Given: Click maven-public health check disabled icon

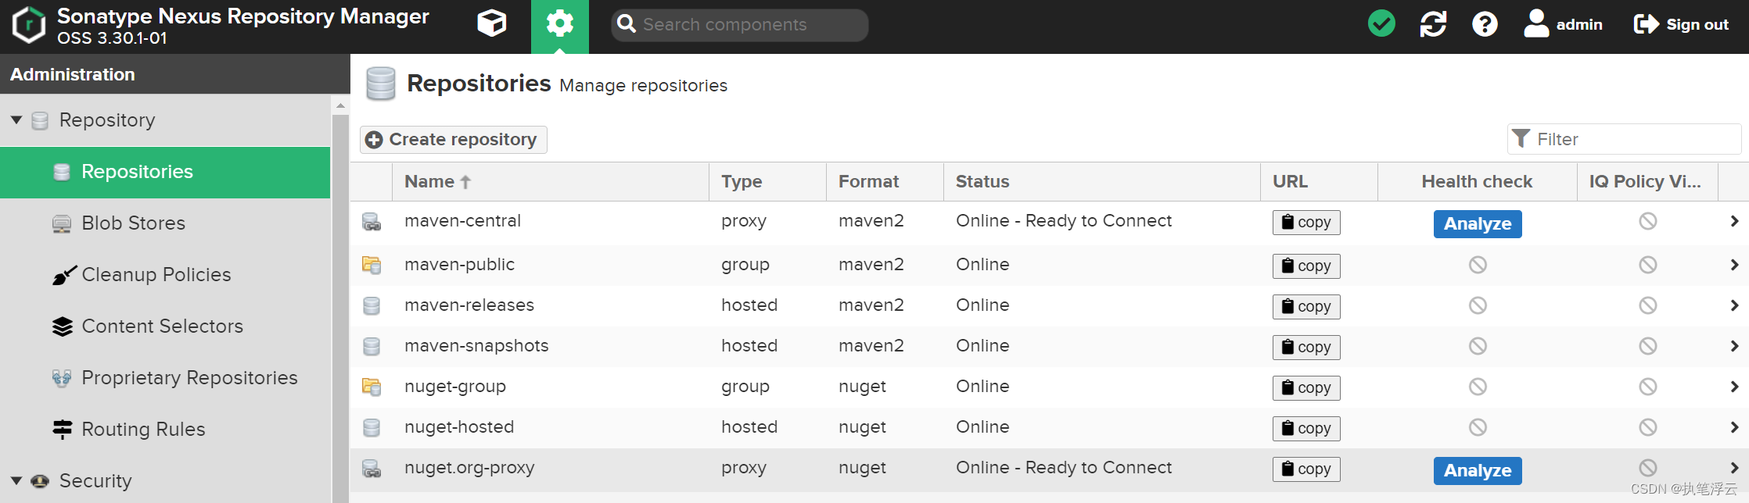Looking at the screenshot, I should click(1478, 265).
